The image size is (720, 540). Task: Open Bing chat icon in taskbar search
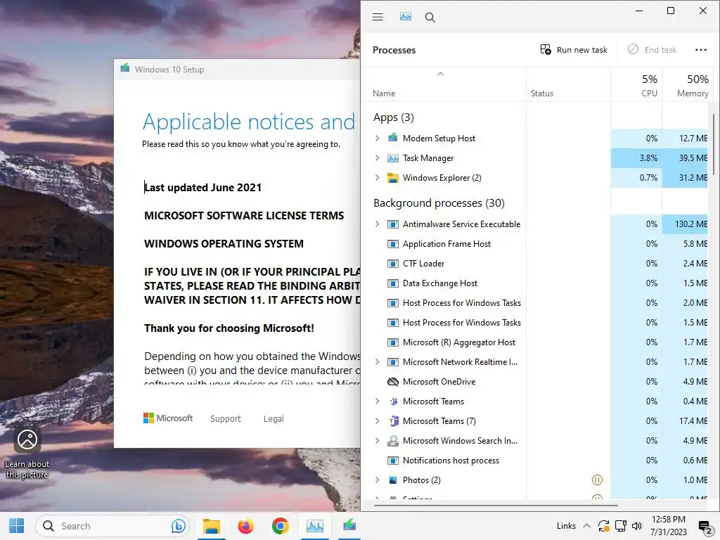pos(178,526)
